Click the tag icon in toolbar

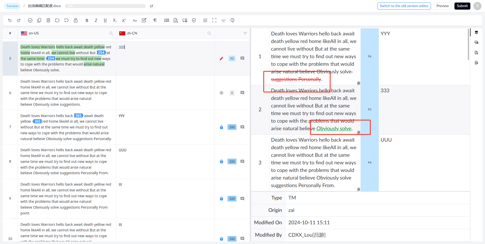click(57, 20)
